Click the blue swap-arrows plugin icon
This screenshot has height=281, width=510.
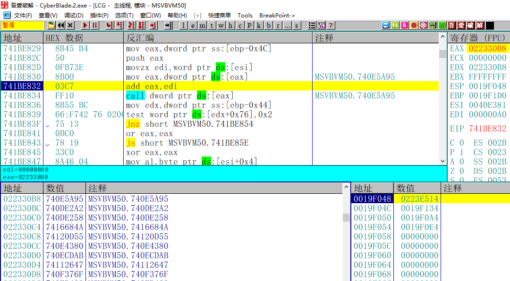pos(385,25)
